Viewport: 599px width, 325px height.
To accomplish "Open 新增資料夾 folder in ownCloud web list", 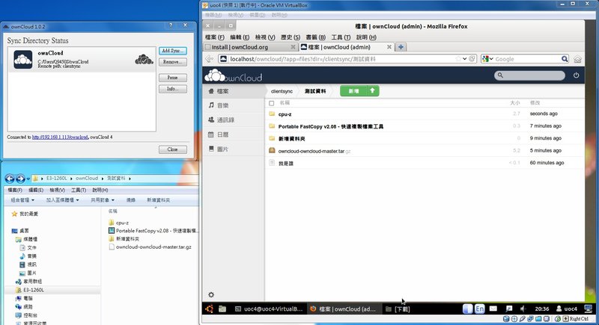I will point(291,139).
